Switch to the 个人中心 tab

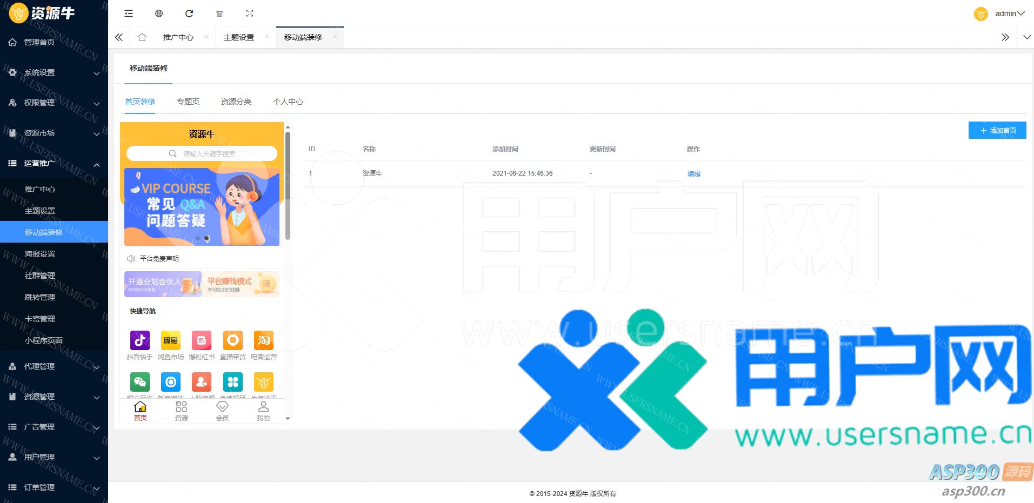coord(288,102)
